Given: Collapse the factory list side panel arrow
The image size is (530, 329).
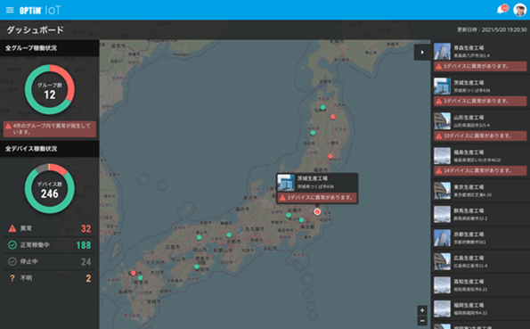Looking at the screenshot, I should 422,52.
